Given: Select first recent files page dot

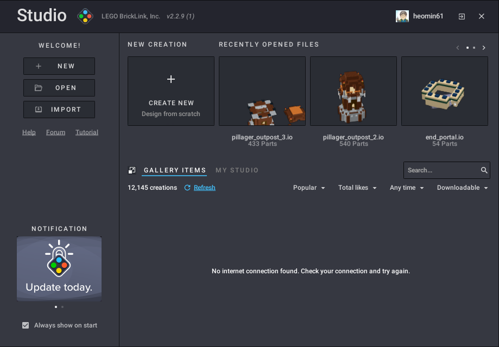Looking at the screenshot, I should pos(468,48).
